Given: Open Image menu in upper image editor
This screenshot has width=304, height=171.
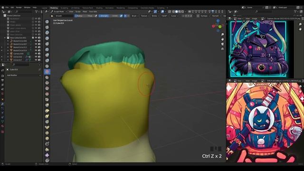Looking at the screenshot, I should pyautogui.click(x=255, y=19).
